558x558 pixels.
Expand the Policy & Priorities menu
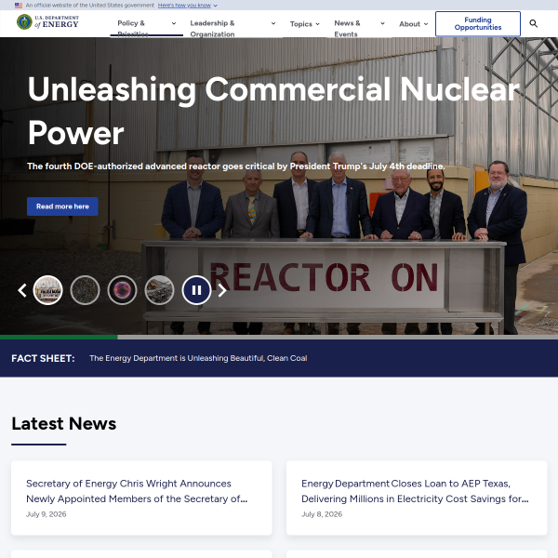pyautogui.click(x=147, y=23)
